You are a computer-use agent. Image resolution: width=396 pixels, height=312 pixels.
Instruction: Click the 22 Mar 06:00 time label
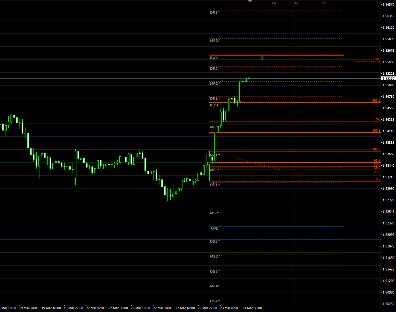point(118,308)
